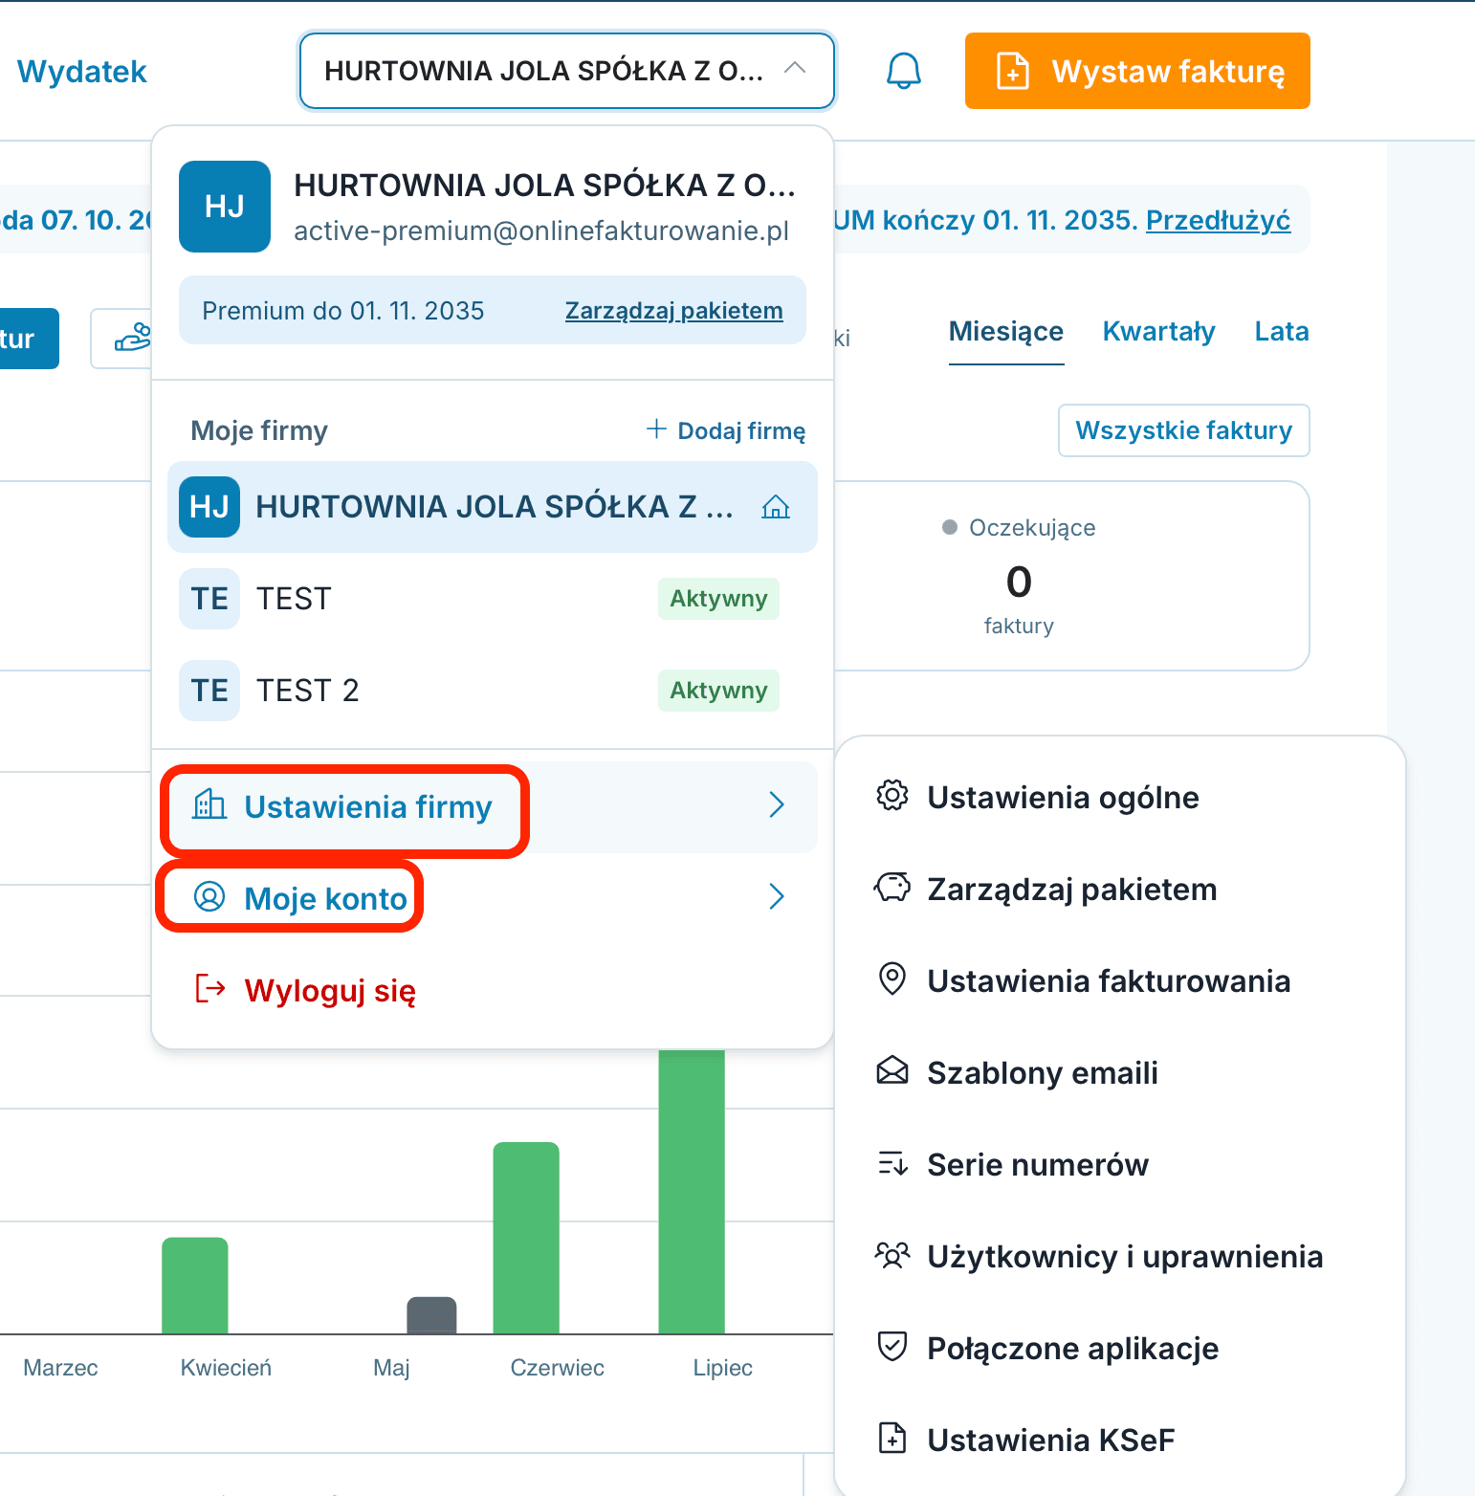Screen dimensions: 1475x1496
Task: Open the Wydatek section
Action: [82, 72]
